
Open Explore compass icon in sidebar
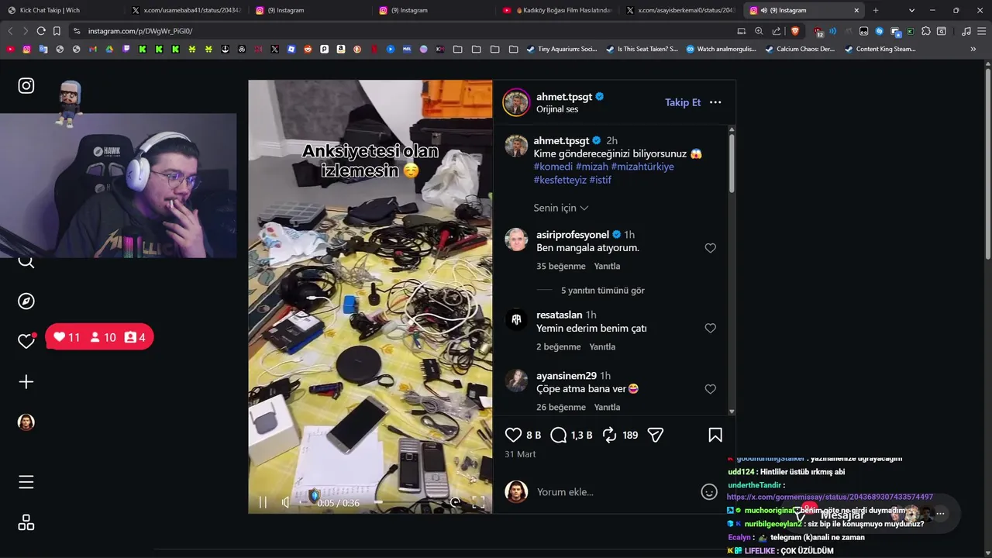tap(26, 301)
